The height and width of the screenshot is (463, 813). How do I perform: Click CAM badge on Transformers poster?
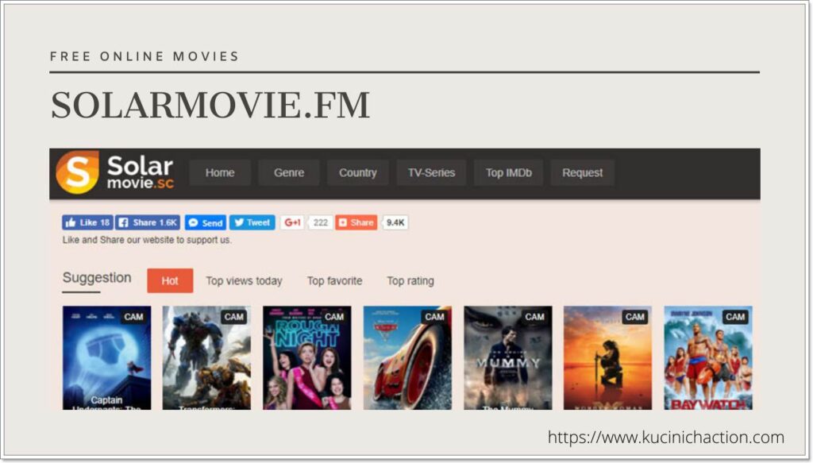234,317
